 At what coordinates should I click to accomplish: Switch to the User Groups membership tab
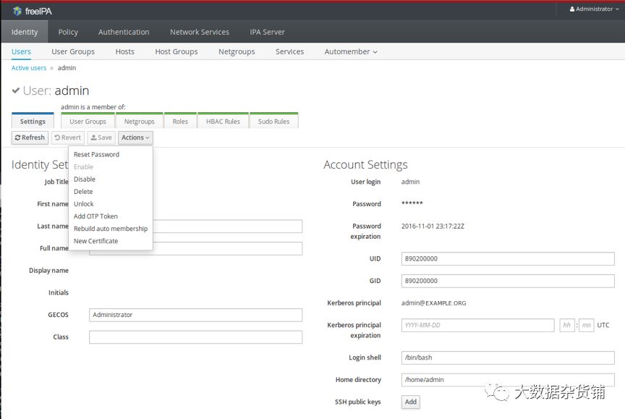[88, 122]
